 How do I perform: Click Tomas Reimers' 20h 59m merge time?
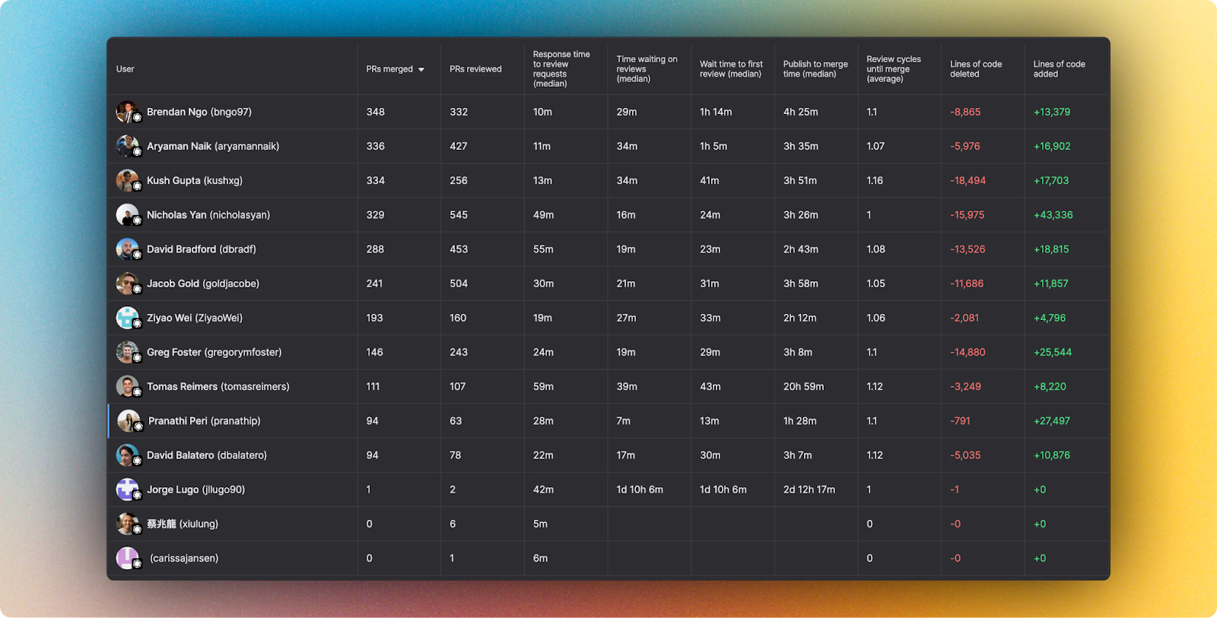click(x=804, y=386)
